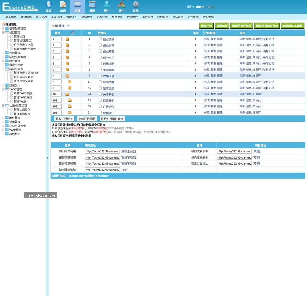Expand the 附件管理 tree node
Screen dimensions: 307x296
3,118
